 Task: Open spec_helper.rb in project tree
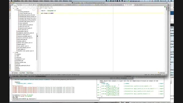tap(21, 49)
